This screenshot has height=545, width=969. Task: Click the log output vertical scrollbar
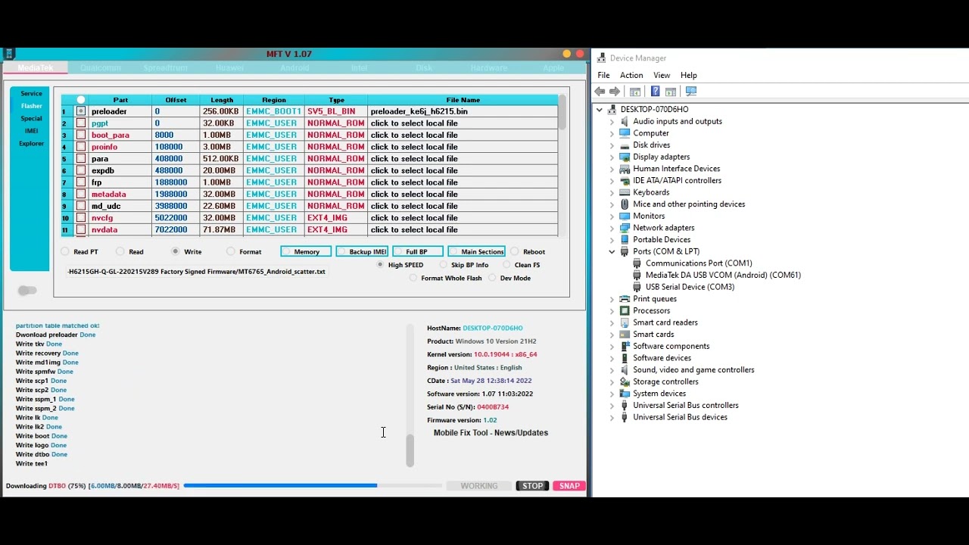[410, 396]
